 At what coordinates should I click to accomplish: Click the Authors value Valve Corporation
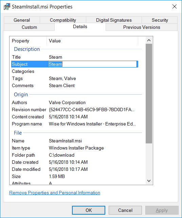[x=67, y=102]
